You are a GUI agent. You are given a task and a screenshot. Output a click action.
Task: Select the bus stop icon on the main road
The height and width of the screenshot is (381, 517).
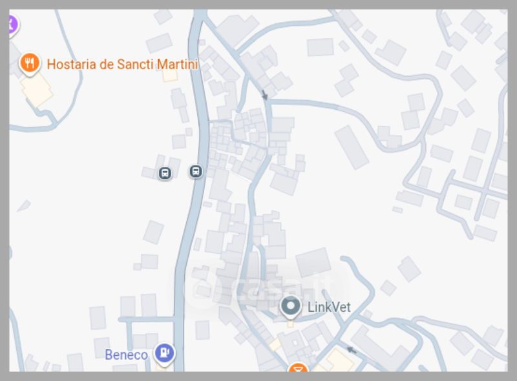pyautogui.click(x=196, y=171)
